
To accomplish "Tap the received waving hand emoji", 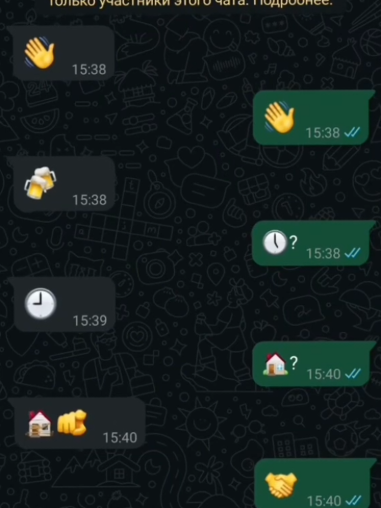I will point(40,52).
